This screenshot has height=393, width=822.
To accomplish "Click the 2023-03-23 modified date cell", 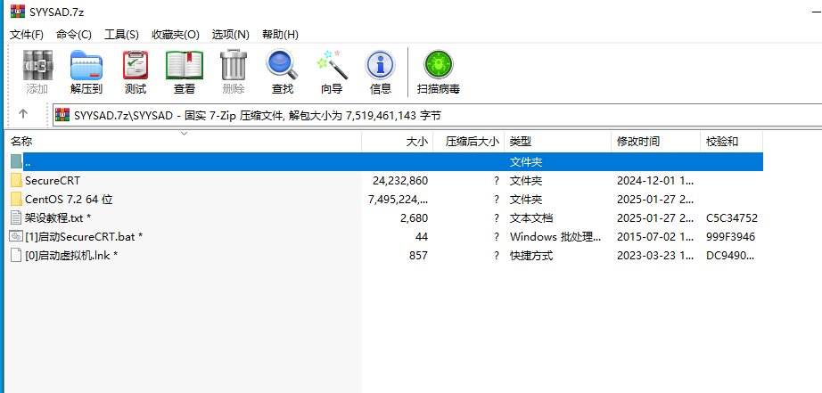I will tap(655, 256).
